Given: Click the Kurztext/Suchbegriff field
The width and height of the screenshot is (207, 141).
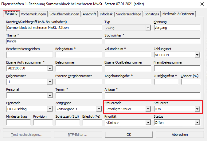Looking at the screenshot, I should pos(54,28).
